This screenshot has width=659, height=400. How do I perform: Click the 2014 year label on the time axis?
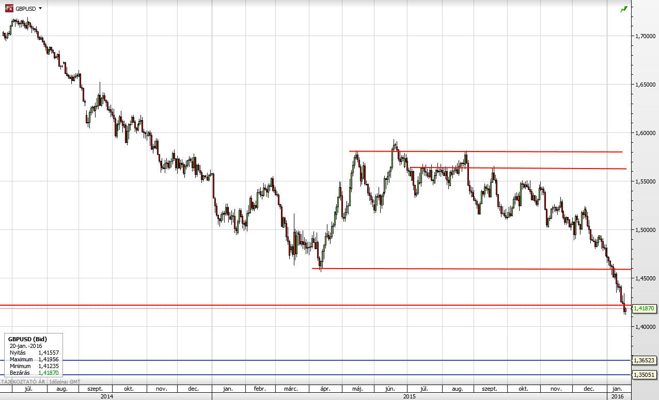click(x=107, y=396)
